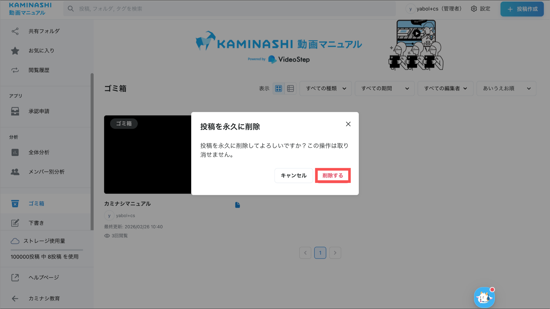Click the drafts (下書き) pencil icon
The width and height of the screenshot is (550, 309).
15,223
